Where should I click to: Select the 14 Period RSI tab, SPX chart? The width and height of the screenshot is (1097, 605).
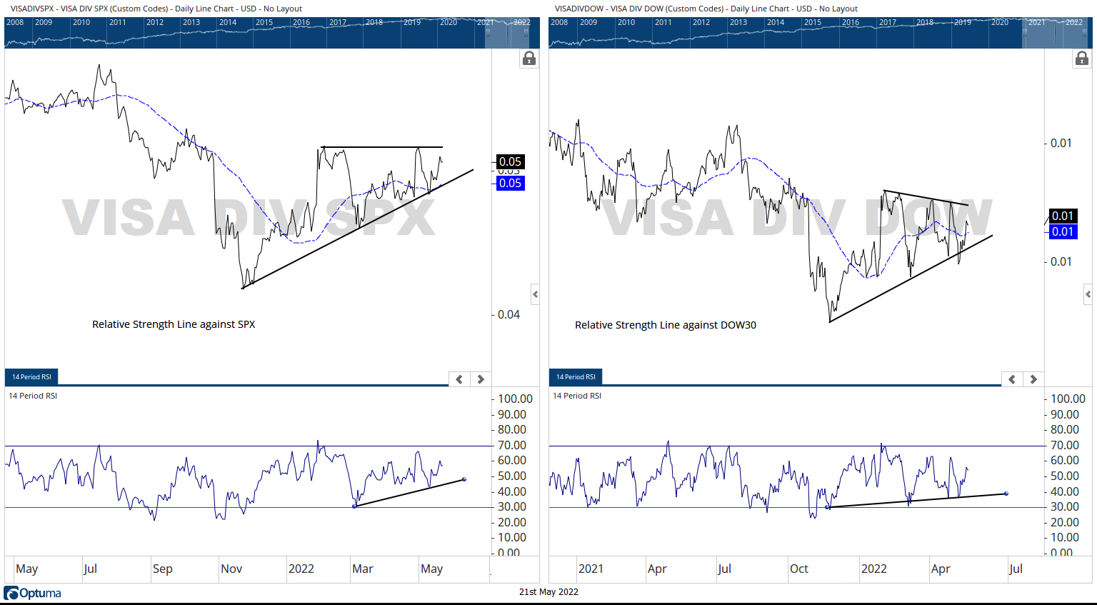31,376
